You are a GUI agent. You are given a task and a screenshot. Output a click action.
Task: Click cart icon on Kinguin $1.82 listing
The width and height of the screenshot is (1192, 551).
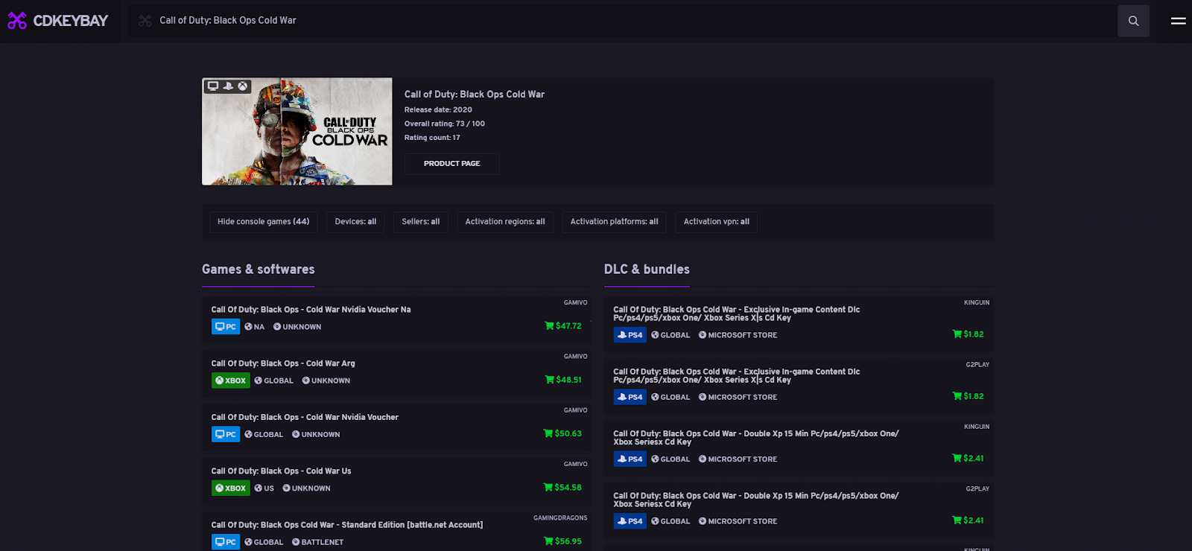(x=957, y=334)
